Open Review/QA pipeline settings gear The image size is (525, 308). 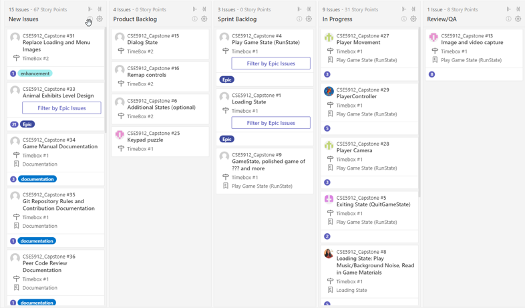pyautogui.click(x=518, y=19)
